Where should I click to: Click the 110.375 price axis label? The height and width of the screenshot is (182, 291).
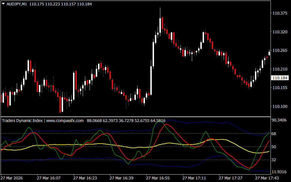[x=280, y=13]
